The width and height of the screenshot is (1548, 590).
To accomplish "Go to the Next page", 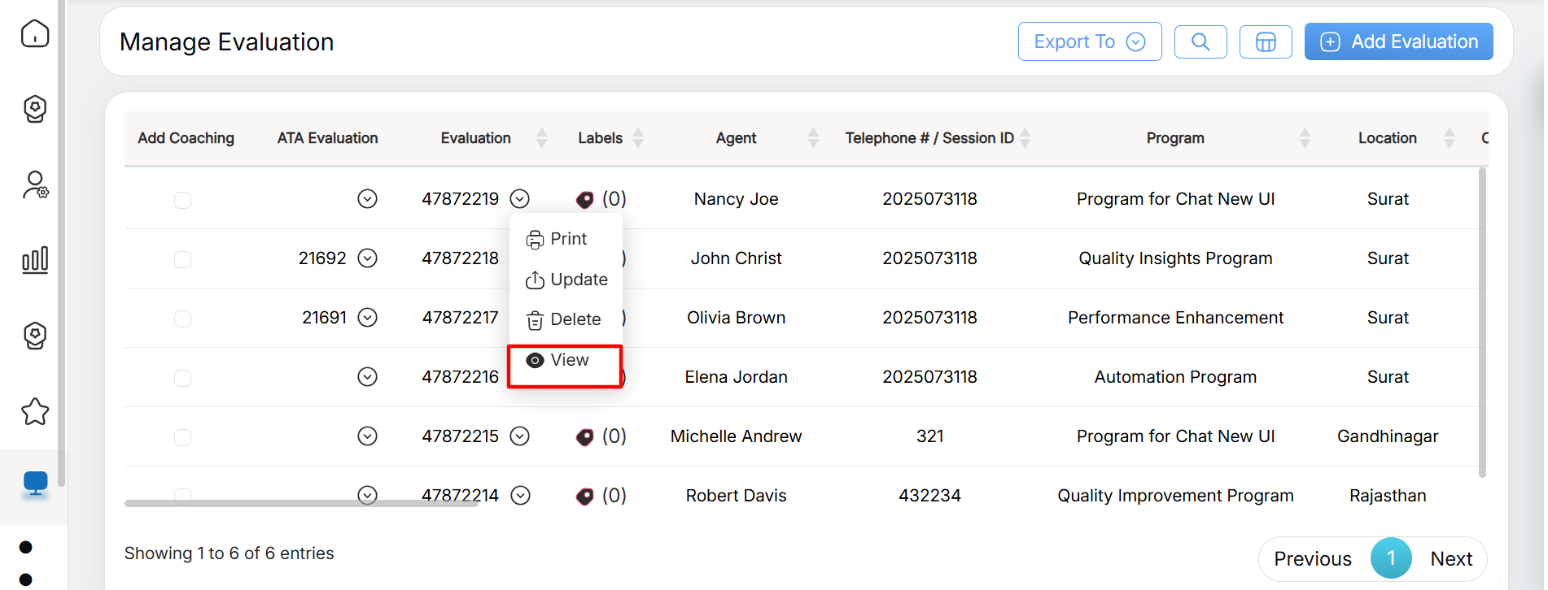I will pos(1450,558).
